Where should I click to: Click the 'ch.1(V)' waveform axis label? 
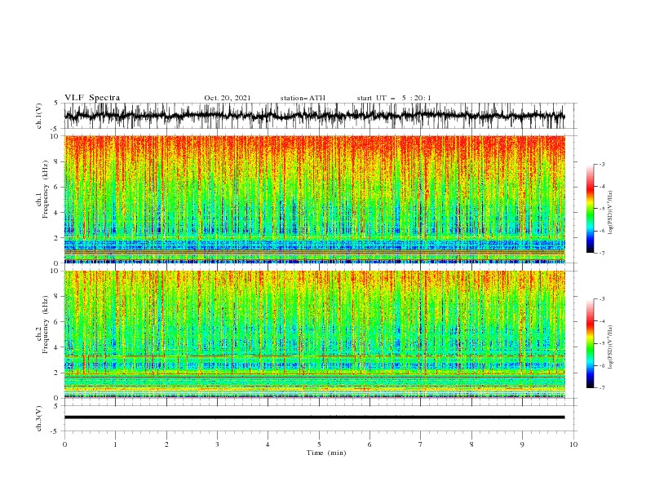[x=39, y=116]
